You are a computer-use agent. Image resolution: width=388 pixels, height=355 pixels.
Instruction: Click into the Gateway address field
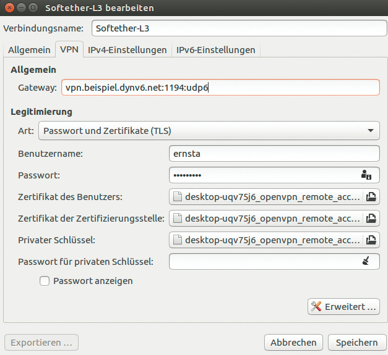(220, 88)
